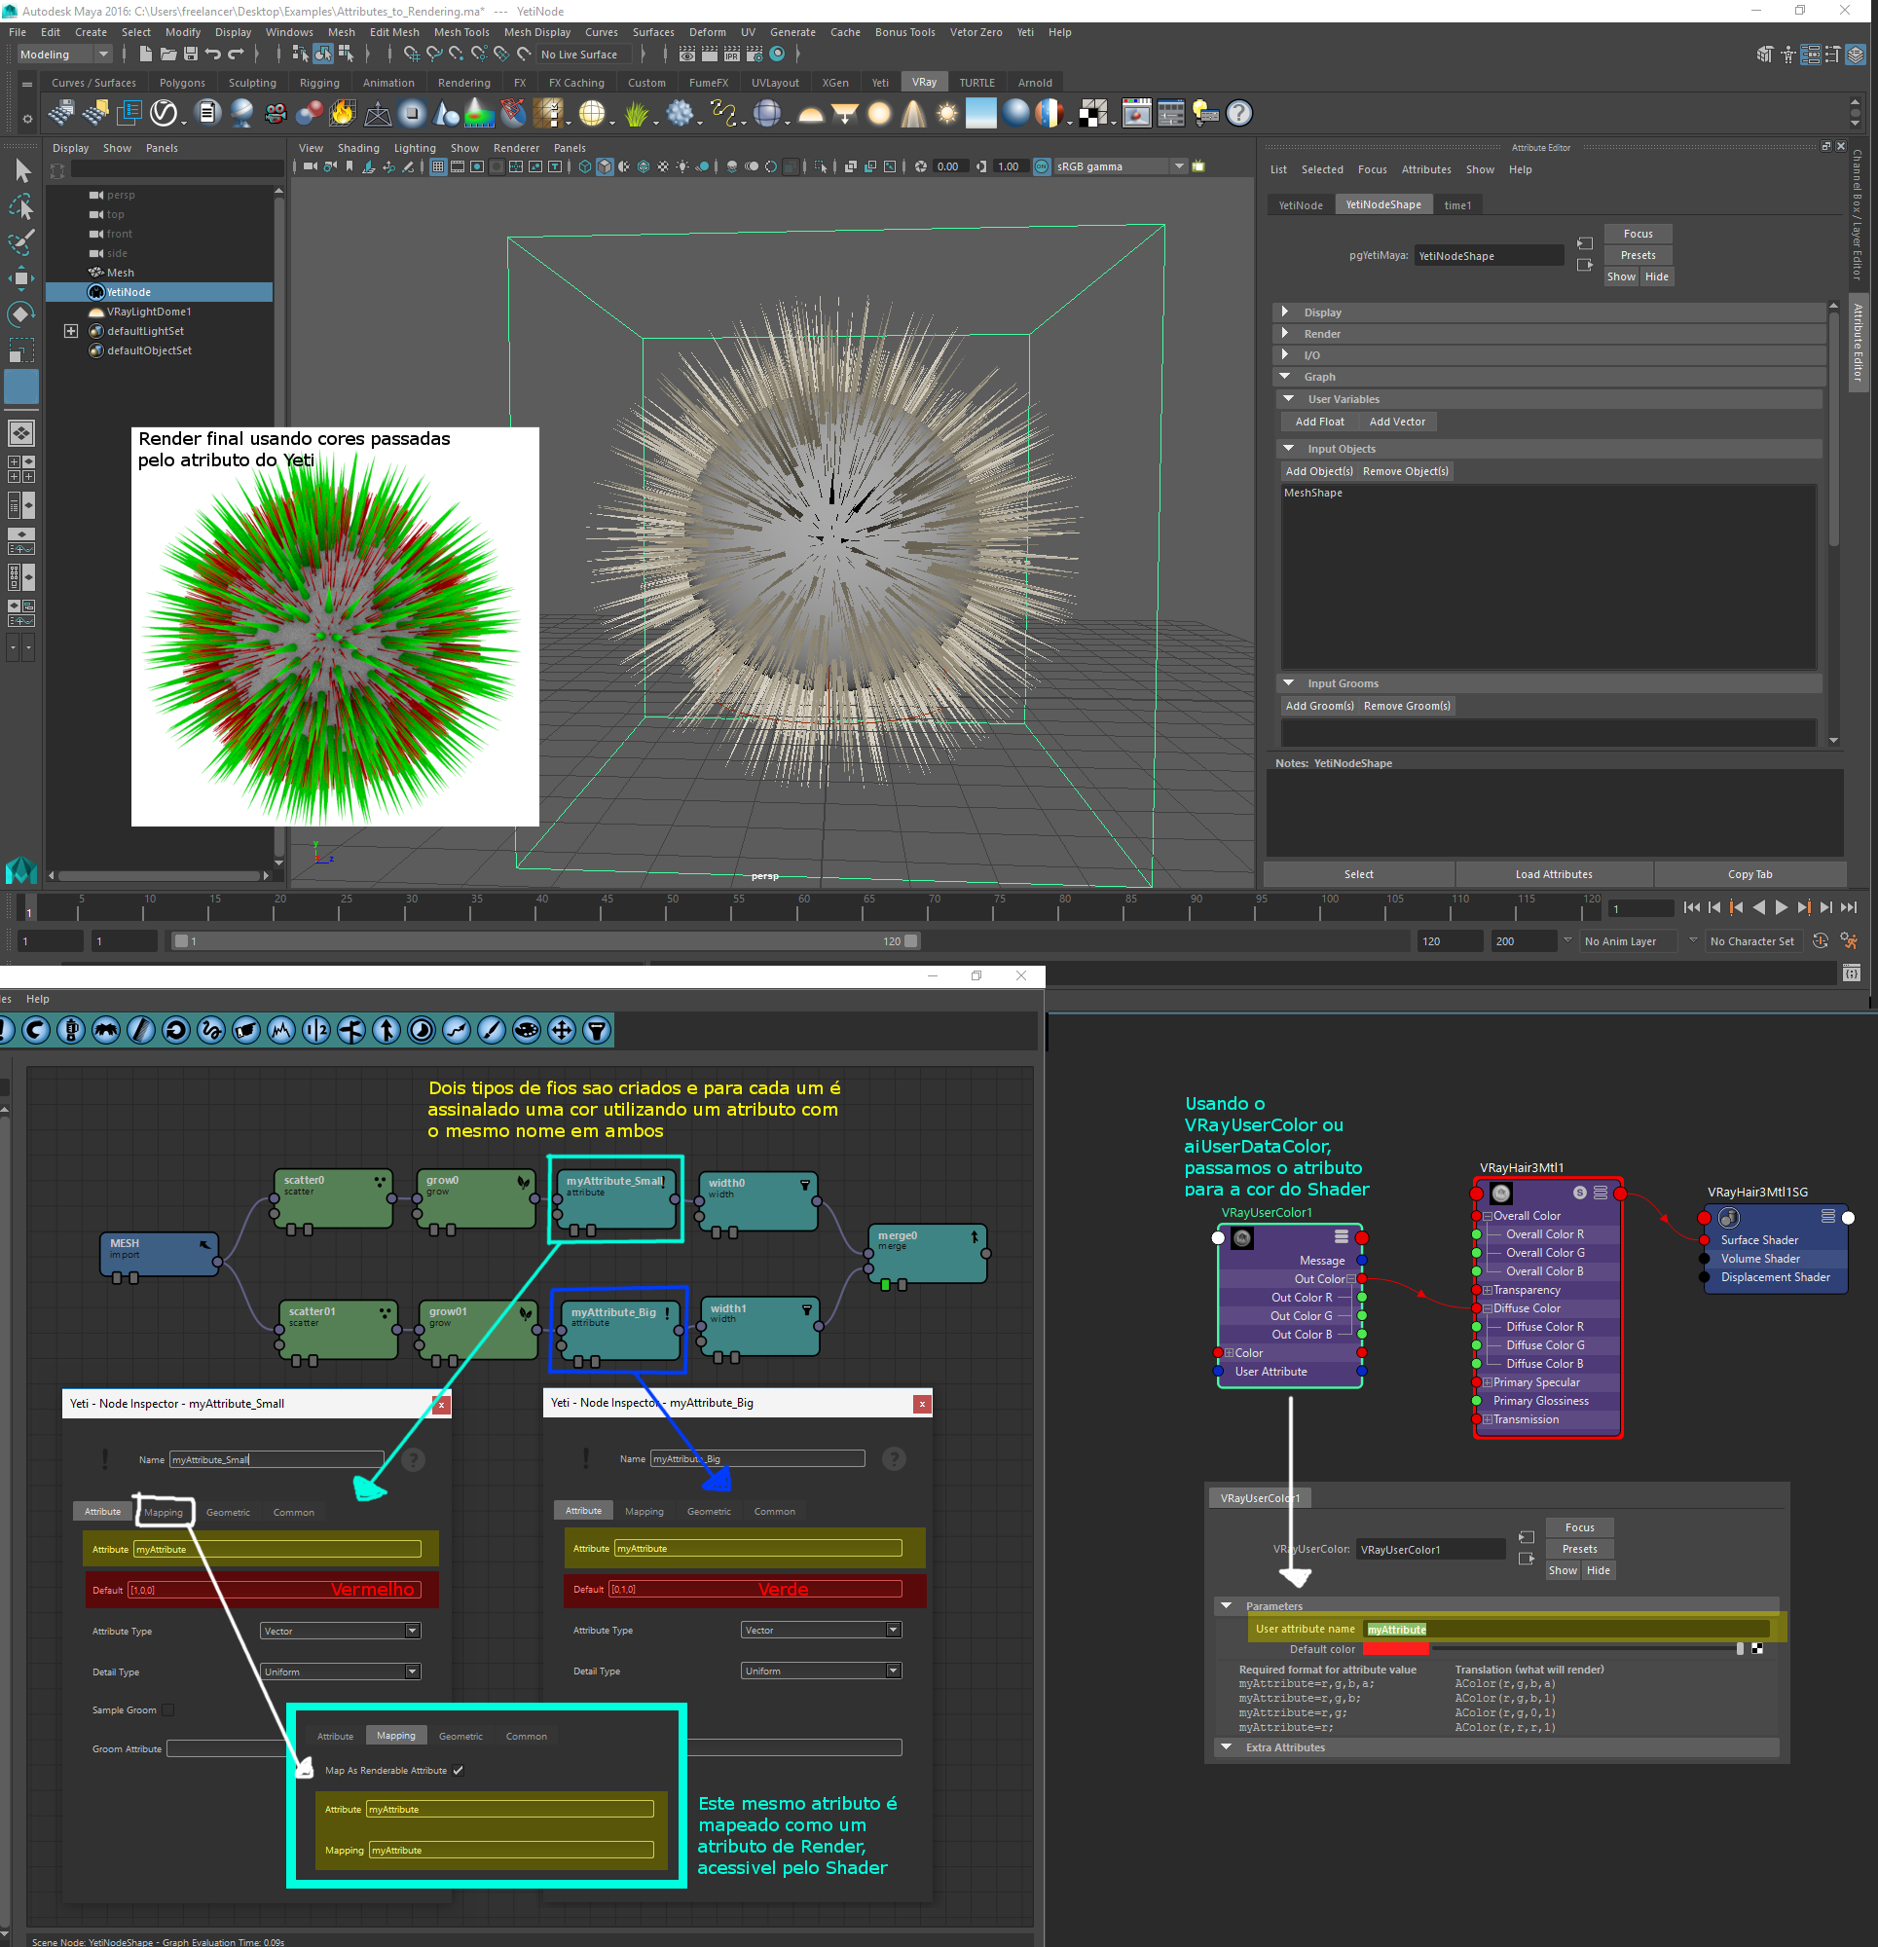The width and height of the screenshot is (1878, 1947).
Task: Click the help question mark shelf icon
Action: pyautogui.click(x=1238, y=113)
